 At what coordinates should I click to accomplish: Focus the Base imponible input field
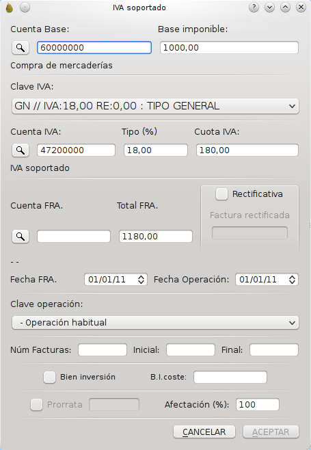[x=229, y=48]
